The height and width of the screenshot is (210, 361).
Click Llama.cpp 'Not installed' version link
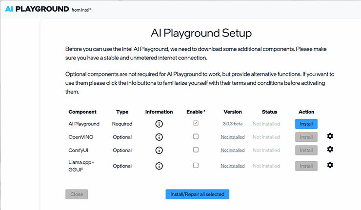(233, 166)
